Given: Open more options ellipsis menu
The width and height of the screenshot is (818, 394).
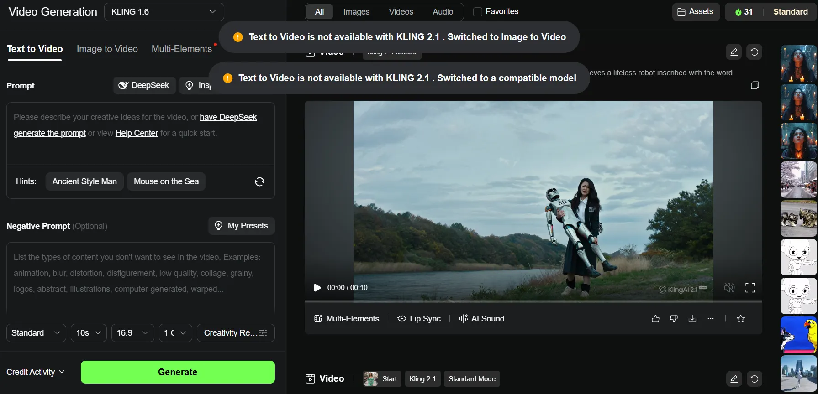Looking at the screenshot, I should [x=711, y=319].
